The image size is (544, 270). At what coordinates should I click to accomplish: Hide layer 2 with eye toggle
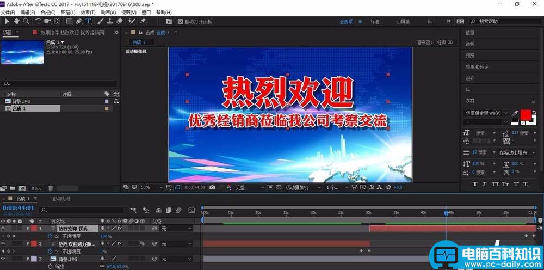(x=3, y=244)
